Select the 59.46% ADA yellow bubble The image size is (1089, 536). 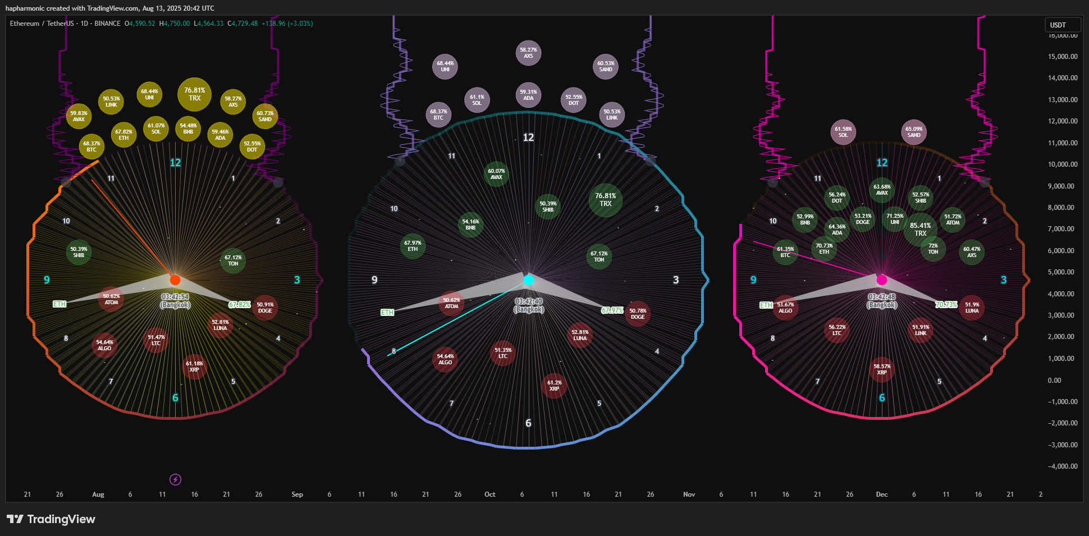tap(220, 135)
